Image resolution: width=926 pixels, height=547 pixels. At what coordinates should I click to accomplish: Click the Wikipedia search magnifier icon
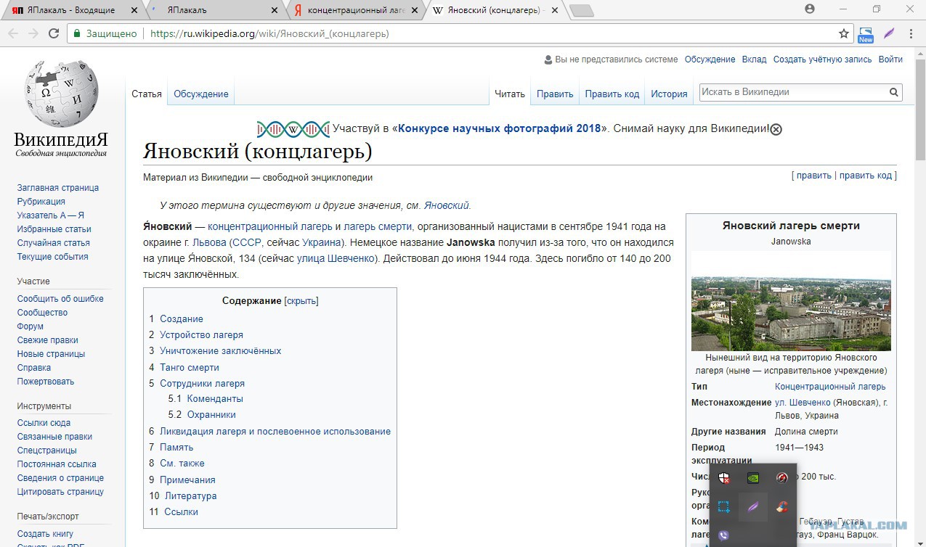(x=894, y=92)
